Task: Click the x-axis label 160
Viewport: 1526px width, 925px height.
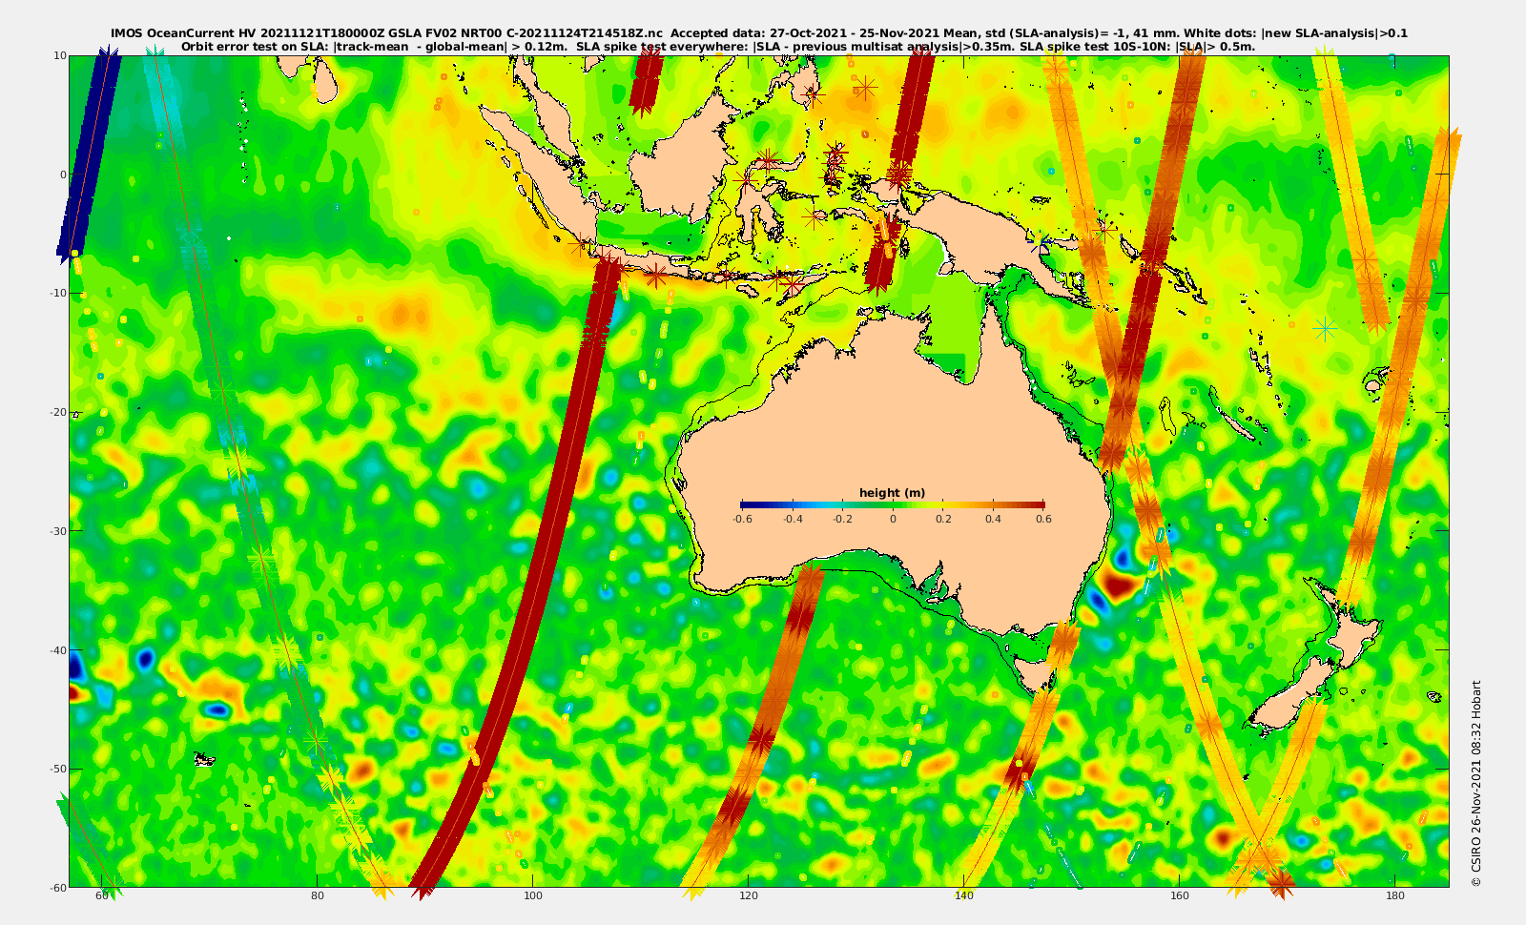Action: [x=1180, y=895]
